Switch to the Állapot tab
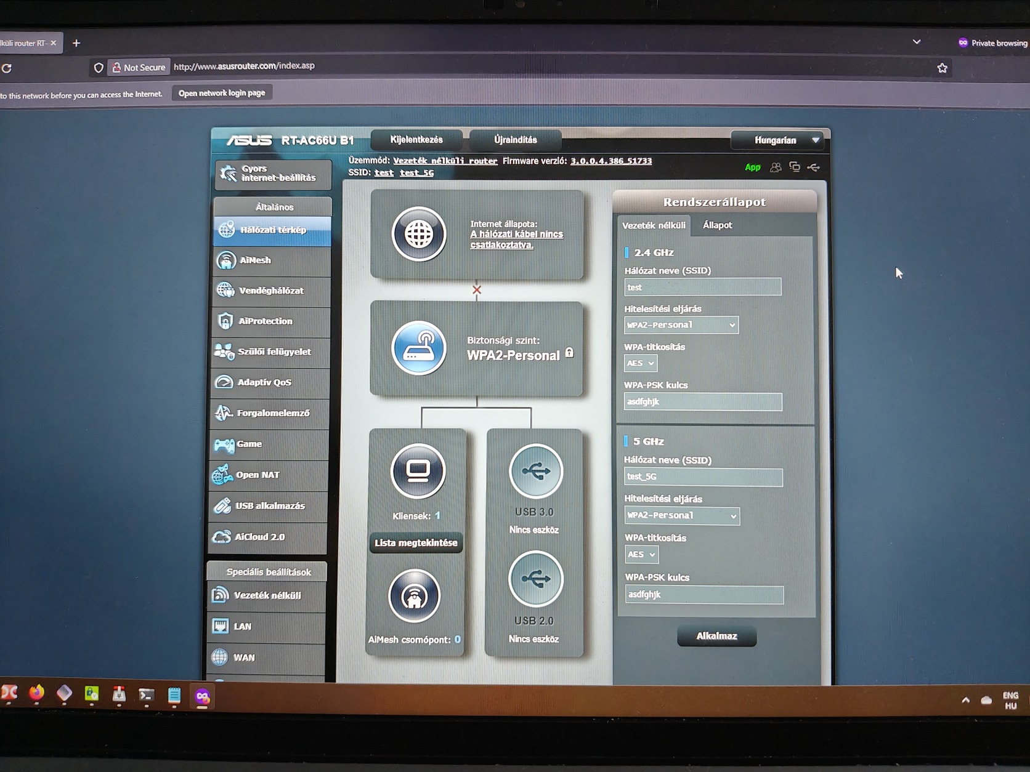1030x772 pixels. pos(718,225)
